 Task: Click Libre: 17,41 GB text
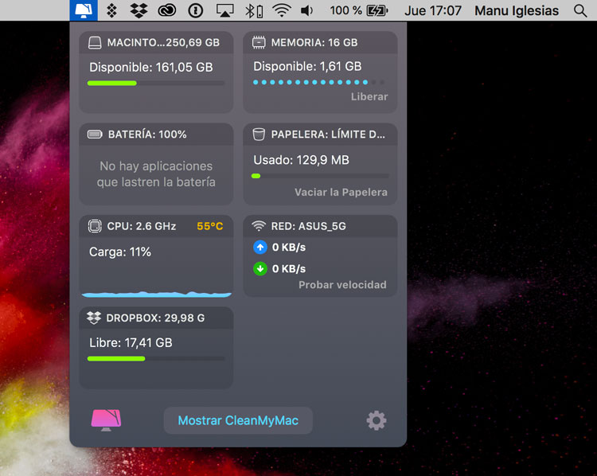click(x=131, y=342)
